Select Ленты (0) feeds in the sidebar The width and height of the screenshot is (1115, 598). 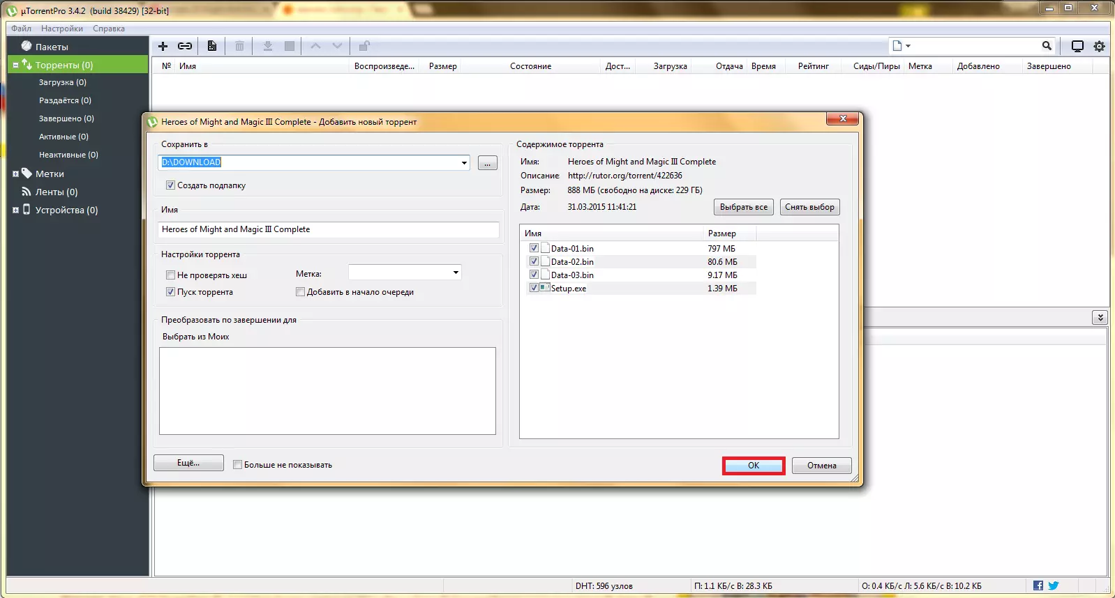57,192
